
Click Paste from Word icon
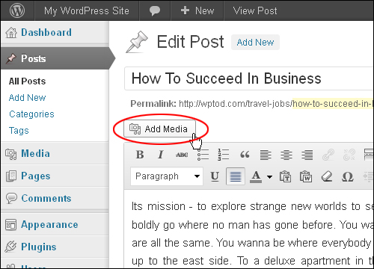[306, 176]
